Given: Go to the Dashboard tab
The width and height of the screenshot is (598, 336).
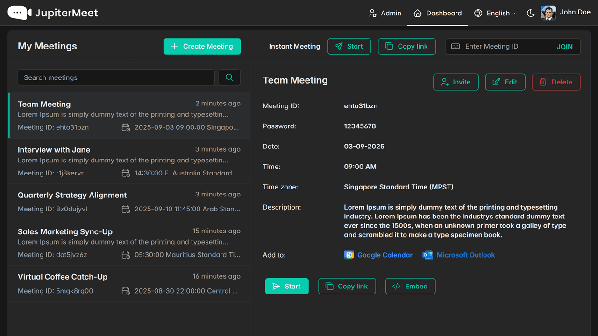Looking at the screenshot, I should click(x=437, y=13).
